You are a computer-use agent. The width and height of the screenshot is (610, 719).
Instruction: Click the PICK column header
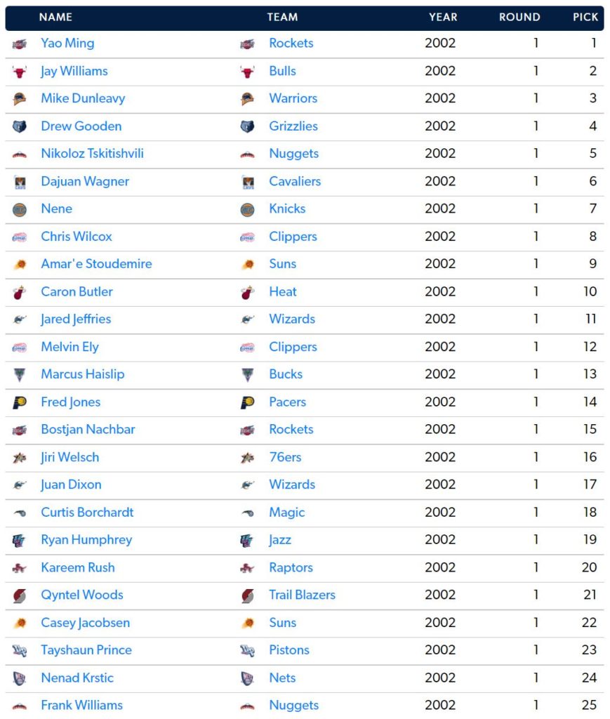585,18
